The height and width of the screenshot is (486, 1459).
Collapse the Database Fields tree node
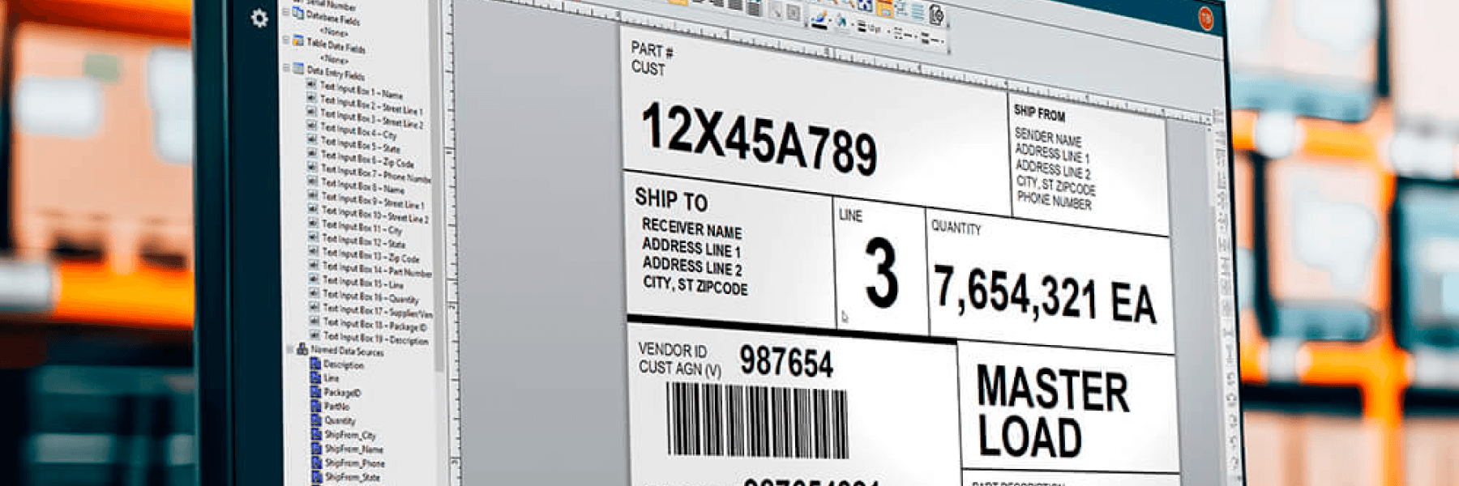click(285, 13)
